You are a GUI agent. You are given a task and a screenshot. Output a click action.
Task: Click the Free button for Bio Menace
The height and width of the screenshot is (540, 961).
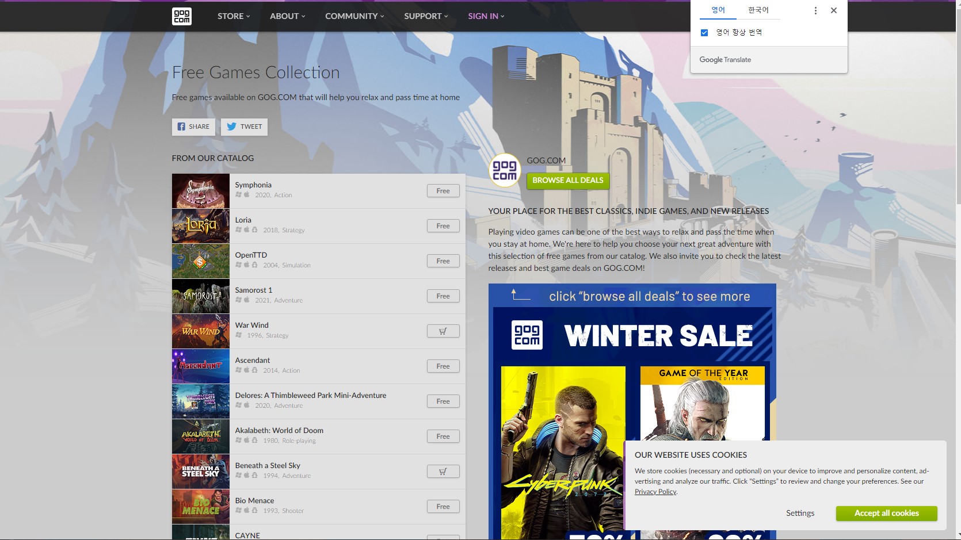tap(443, 507)
